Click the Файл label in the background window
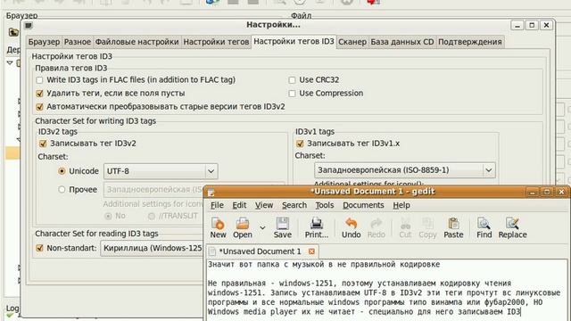This screenshot has height=321, width=571. (302, 16)
